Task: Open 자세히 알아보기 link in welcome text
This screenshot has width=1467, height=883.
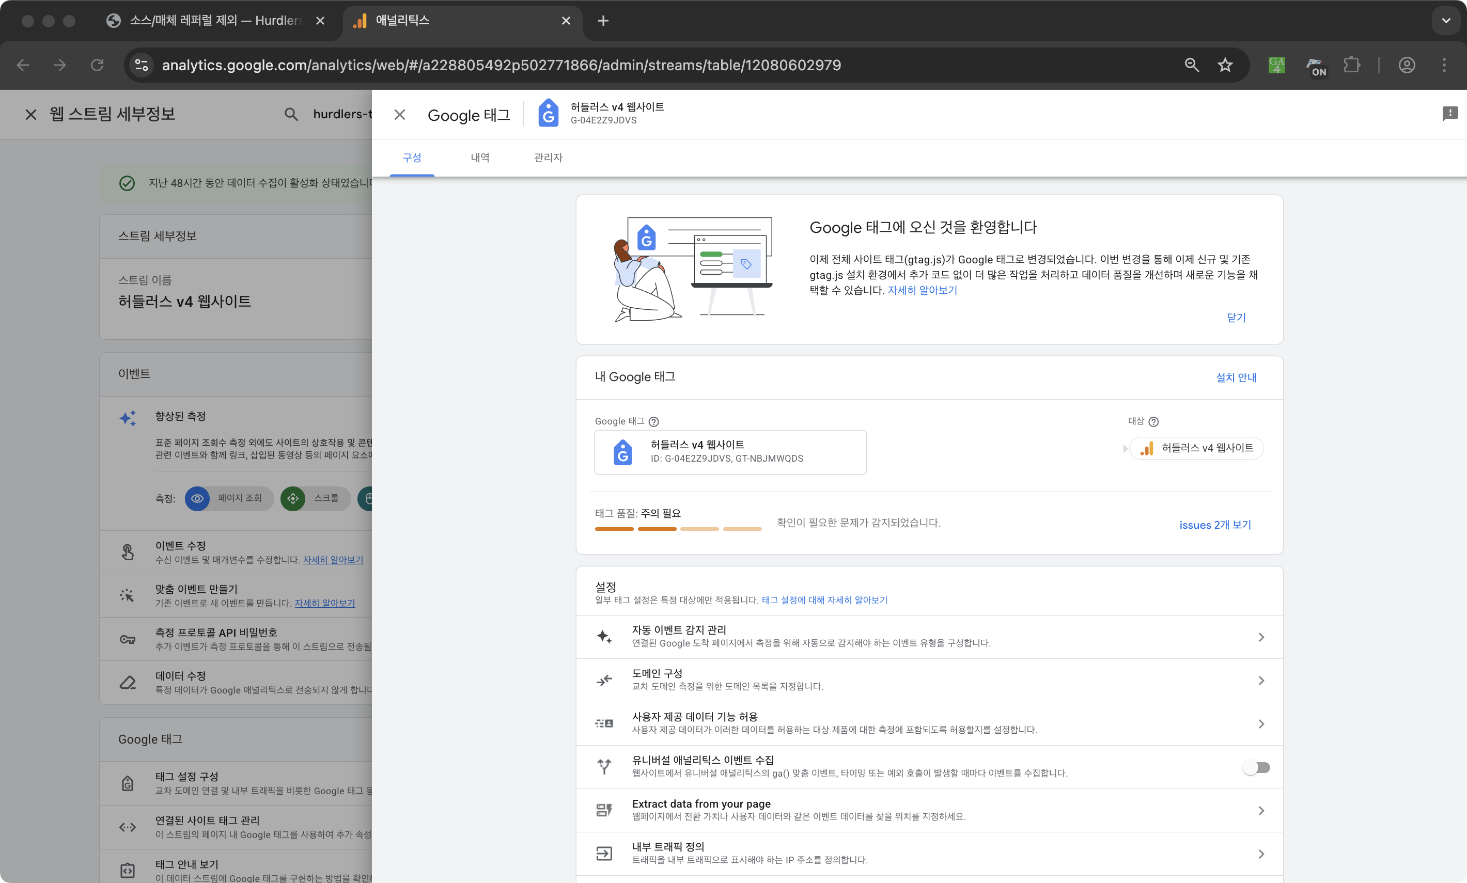Action: (922, 290)
